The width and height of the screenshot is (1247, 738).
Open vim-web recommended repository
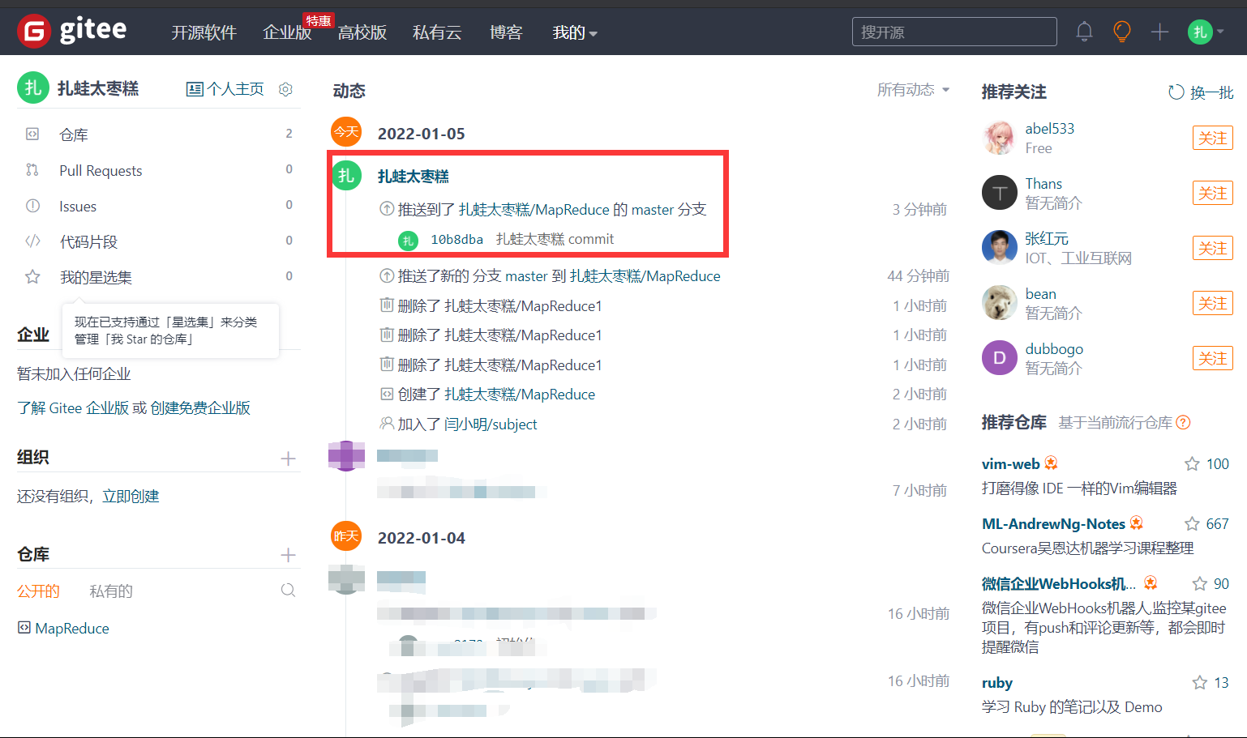coord(1010,464)
